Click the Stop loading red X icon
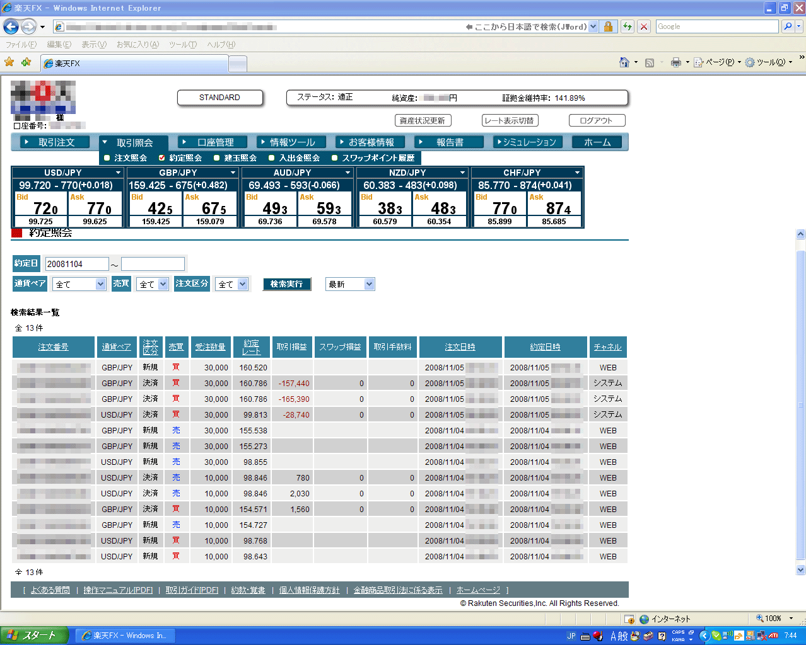Image resolution: width=806 pixels, height=645 pixels. [644, 26]
